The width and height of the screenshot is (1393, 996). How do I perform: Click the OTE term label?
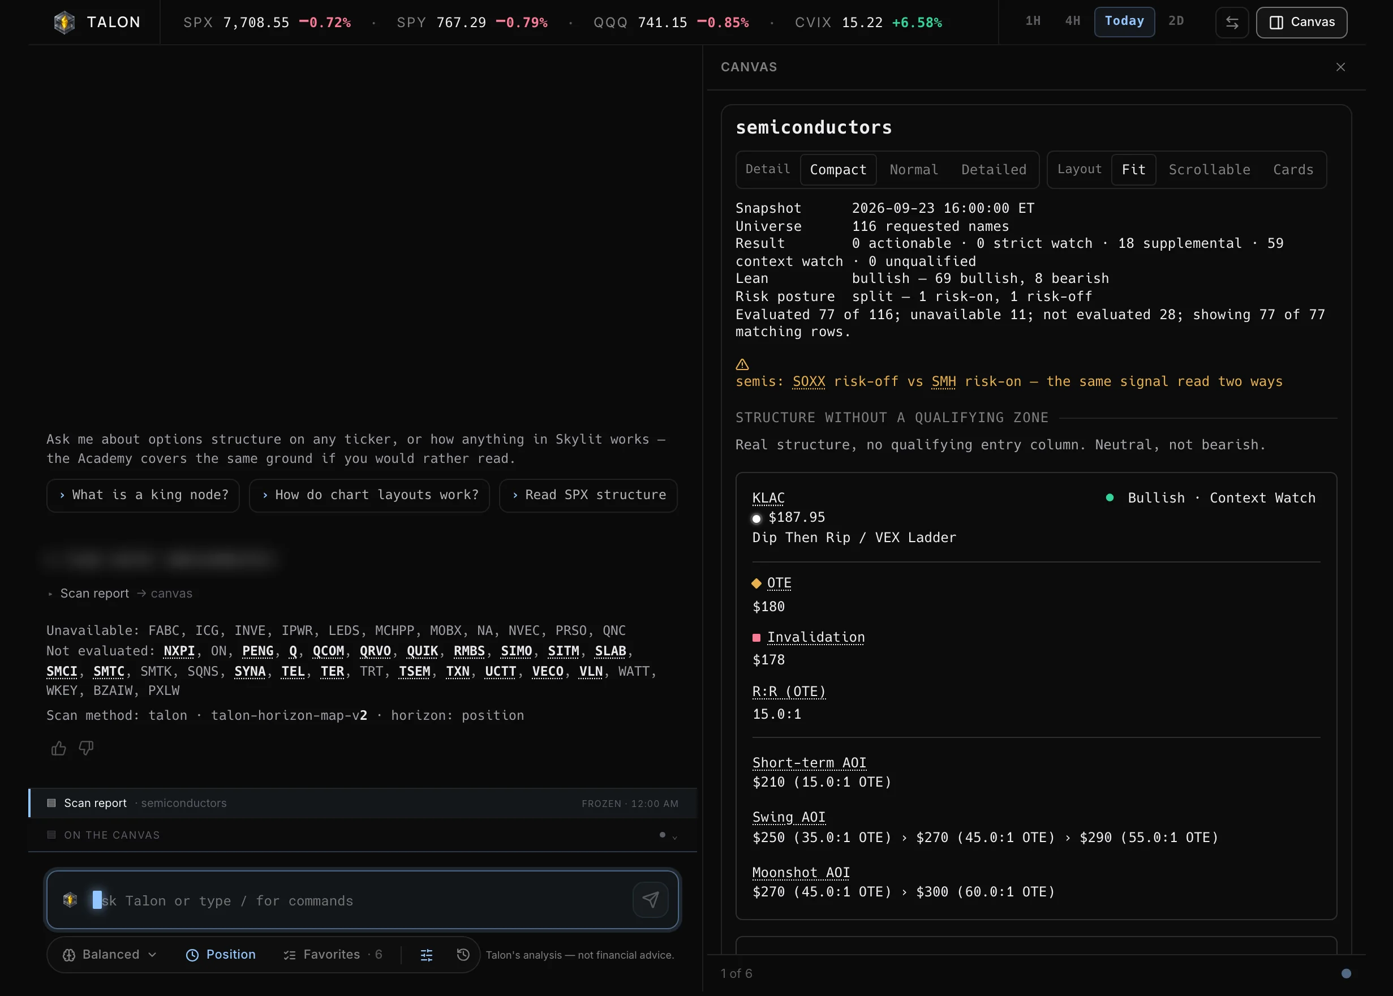(x=779, y=583)
